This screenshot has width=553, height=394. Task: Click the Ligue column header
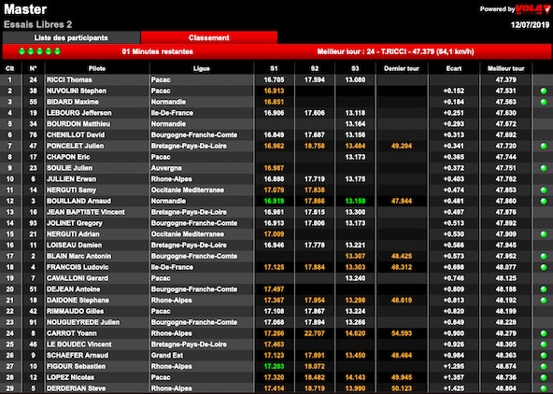[202, 68]
